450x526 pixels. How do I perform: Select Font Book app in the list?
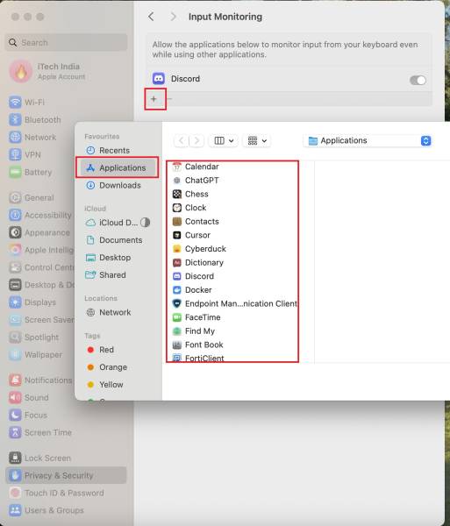point(197,345)
